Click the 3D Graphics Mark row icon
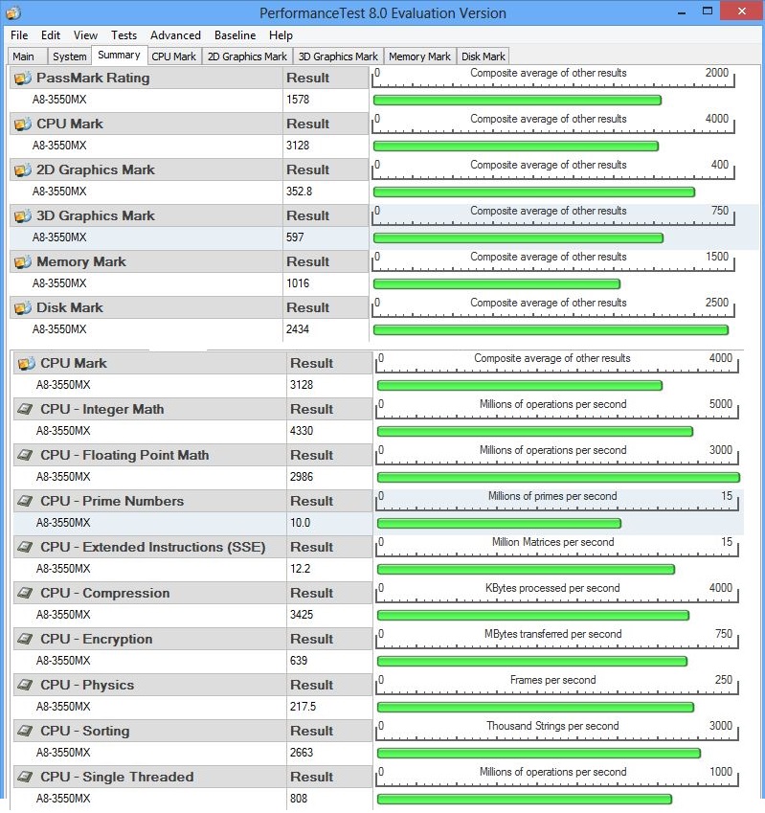765x813 pixels. 22,216
